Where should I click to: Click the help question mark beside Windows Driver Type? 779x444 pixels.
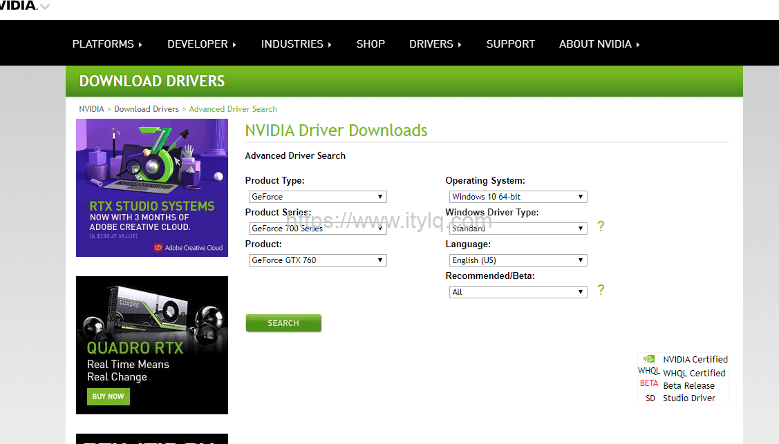click(x=601, y=226)
